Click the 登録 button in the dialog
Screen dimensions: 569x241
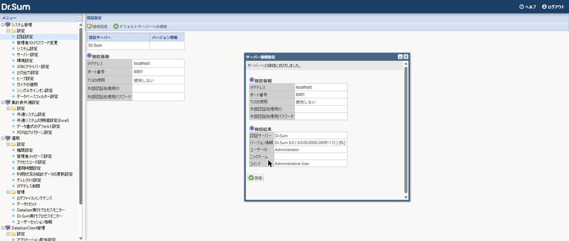255,178
